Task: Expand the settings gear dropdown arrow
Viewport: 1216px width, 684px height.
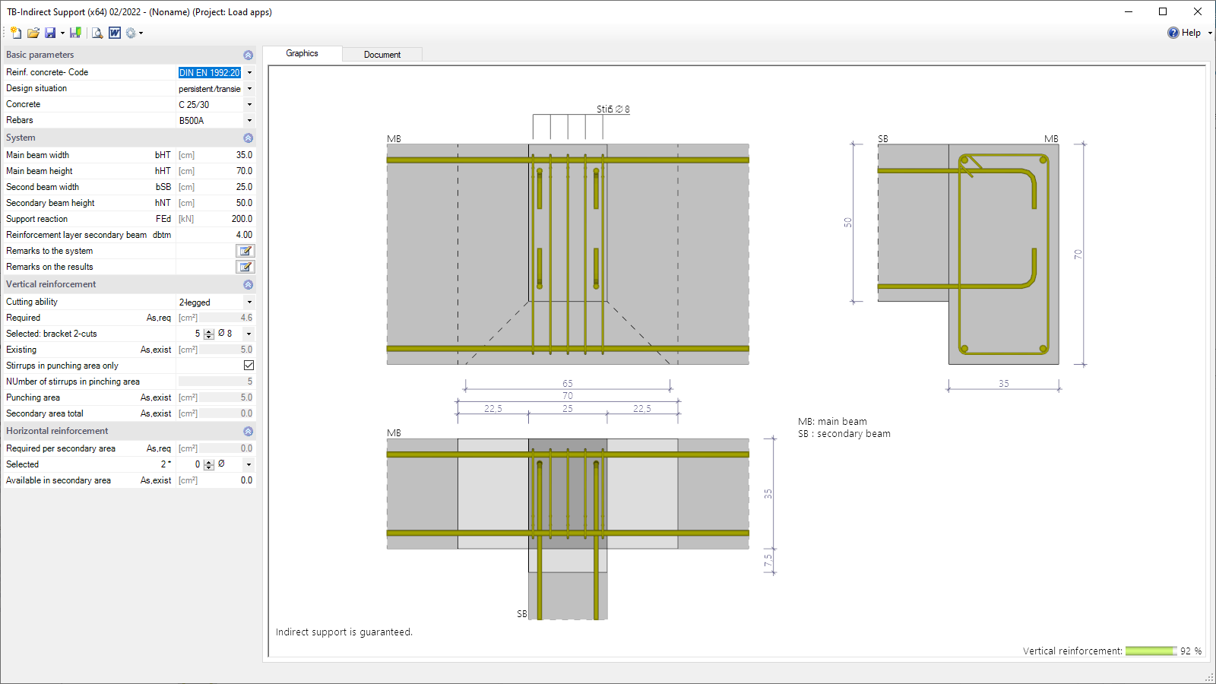Action: [141, 33]
